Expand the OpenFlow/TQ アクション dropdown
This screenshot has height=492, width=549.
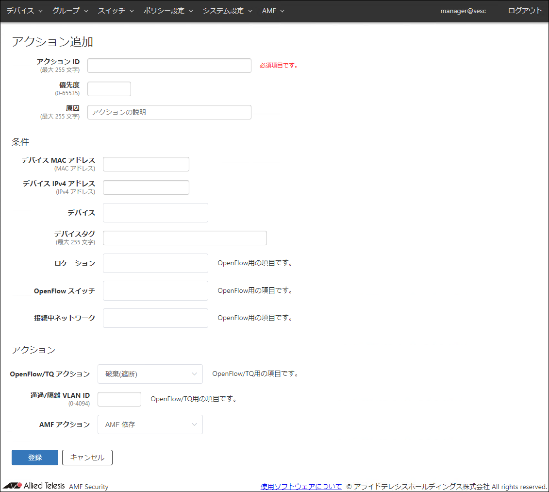150,374
